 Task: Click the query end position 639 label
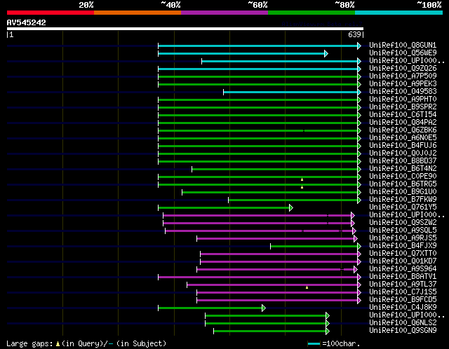tap(354, 34)
